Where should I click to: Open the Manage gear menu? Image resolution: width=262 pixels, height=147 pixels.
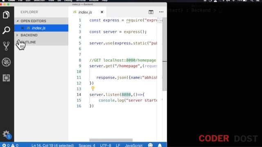[x=6, y=134]
